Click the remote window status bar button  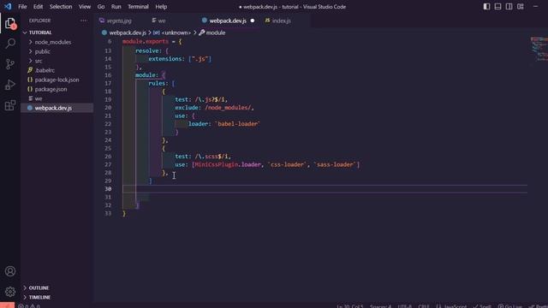(x=7, y=305)
